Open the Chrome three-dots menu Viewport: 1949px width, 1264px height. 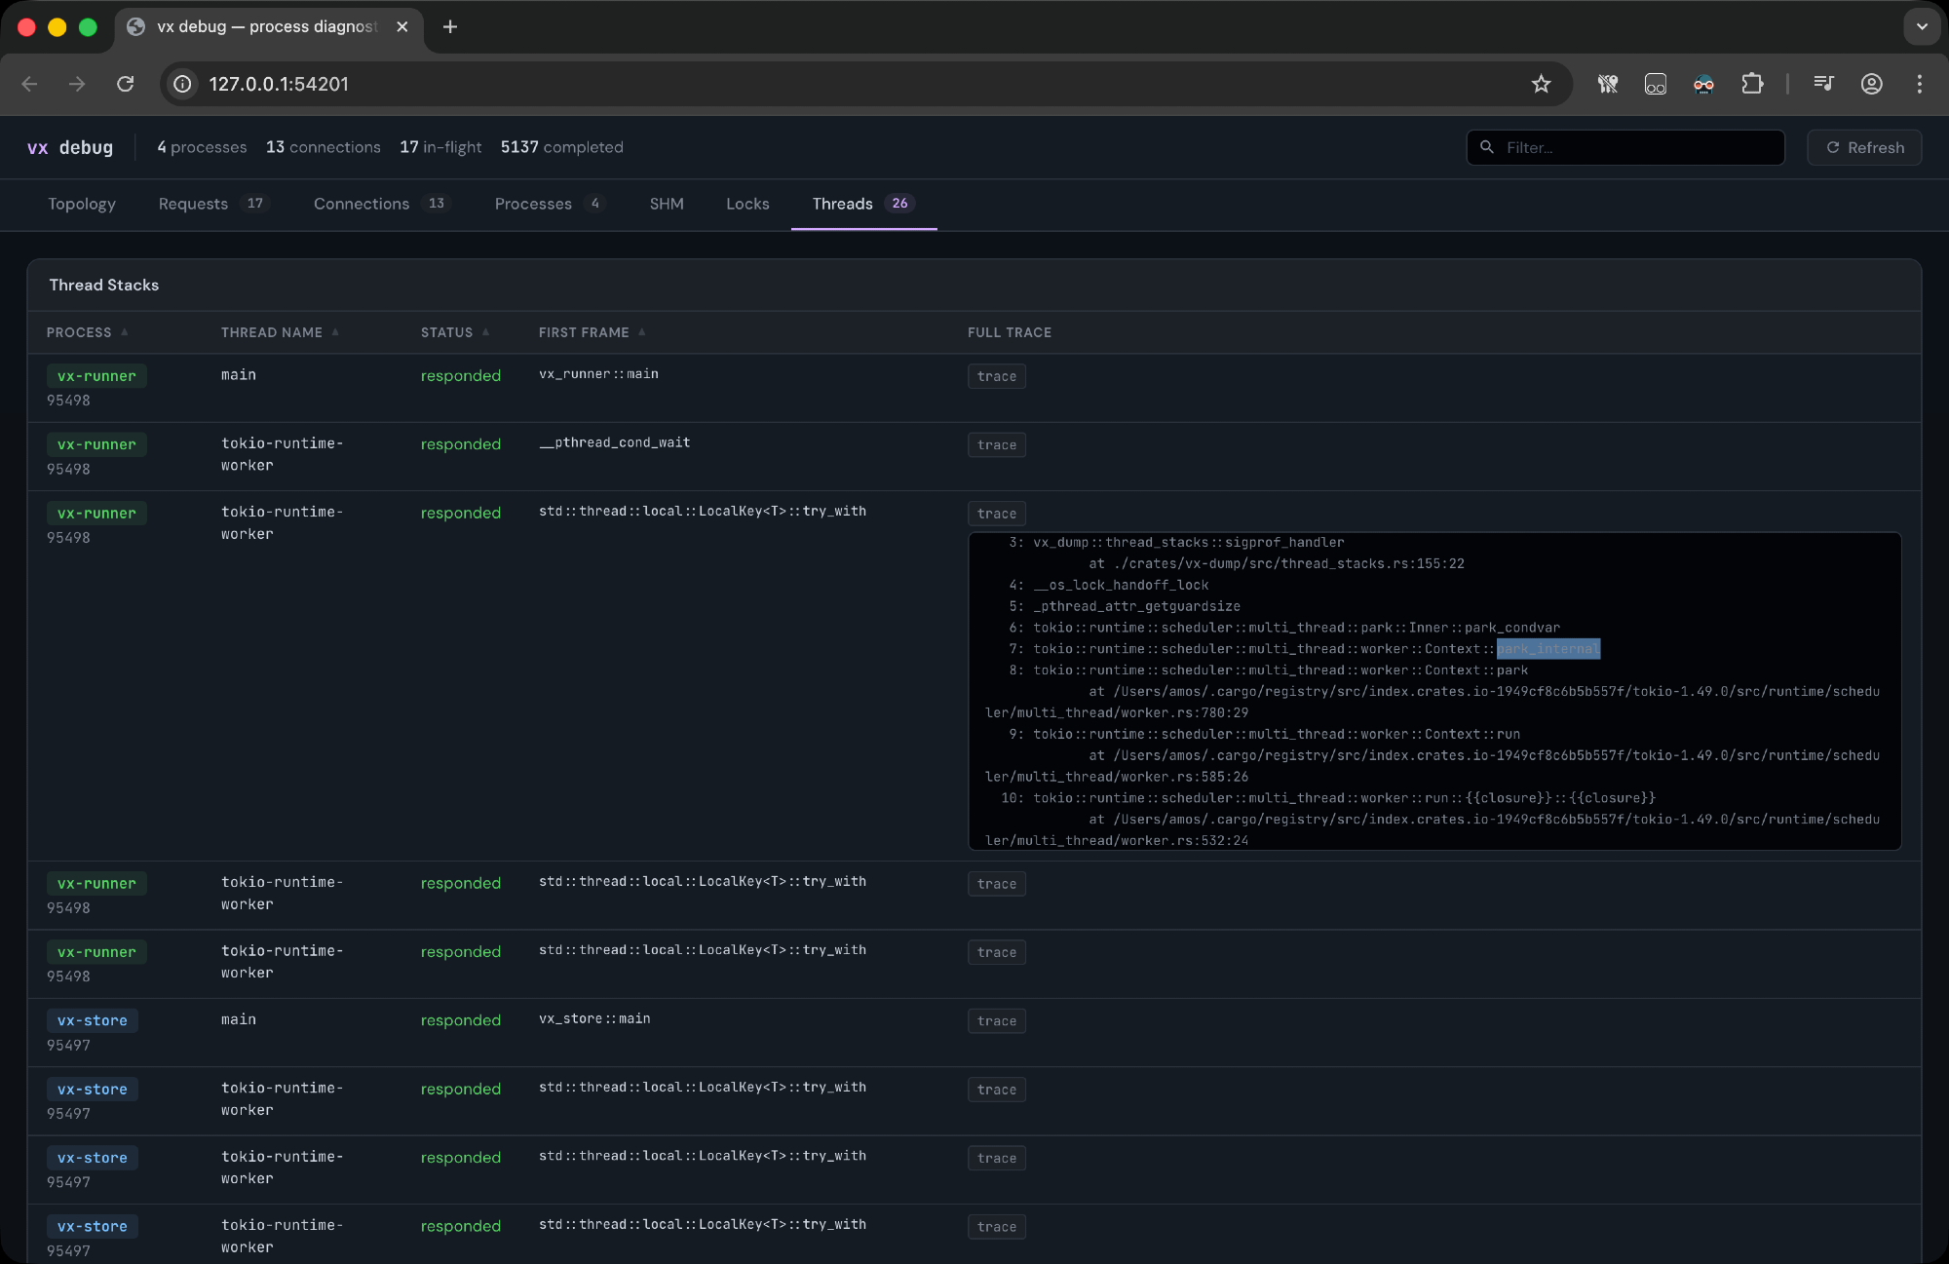click(x=1919, y=84)
